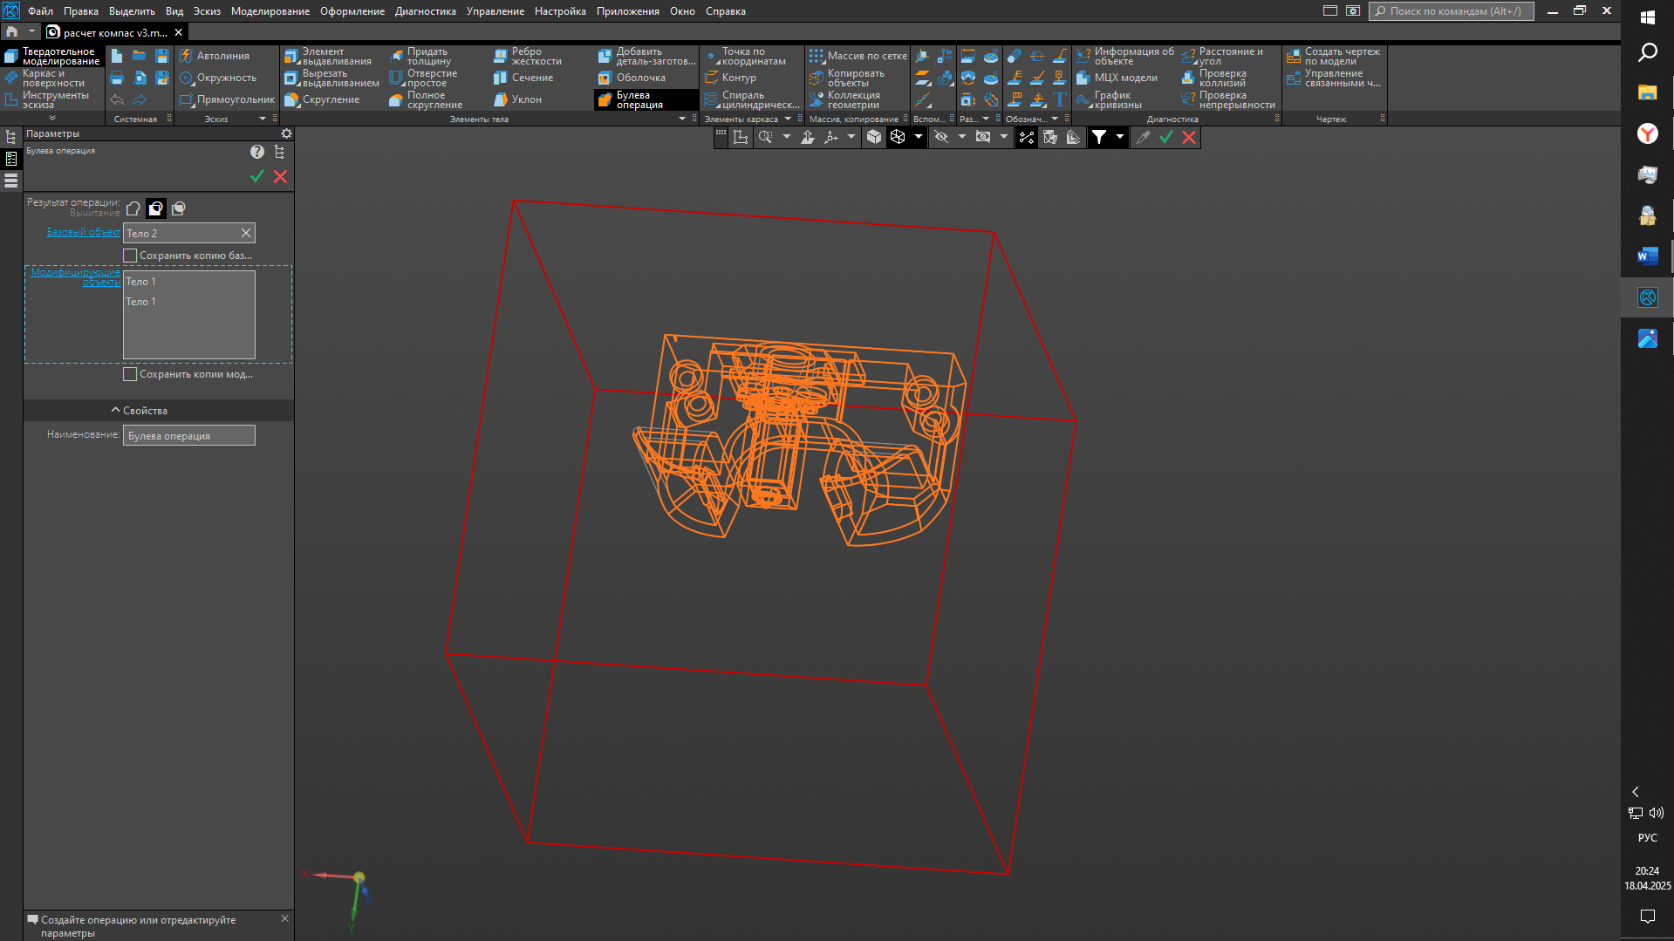The height and width of the screenshot is (941, 1674).
Task: Click the Скругление fillet tool
Action: coord(322,100)
